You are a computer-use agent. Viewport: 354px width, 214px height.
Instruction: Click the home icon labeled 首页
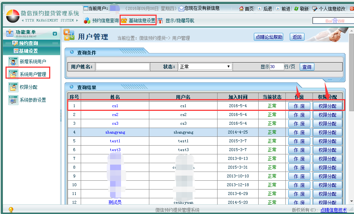[241, 8]
